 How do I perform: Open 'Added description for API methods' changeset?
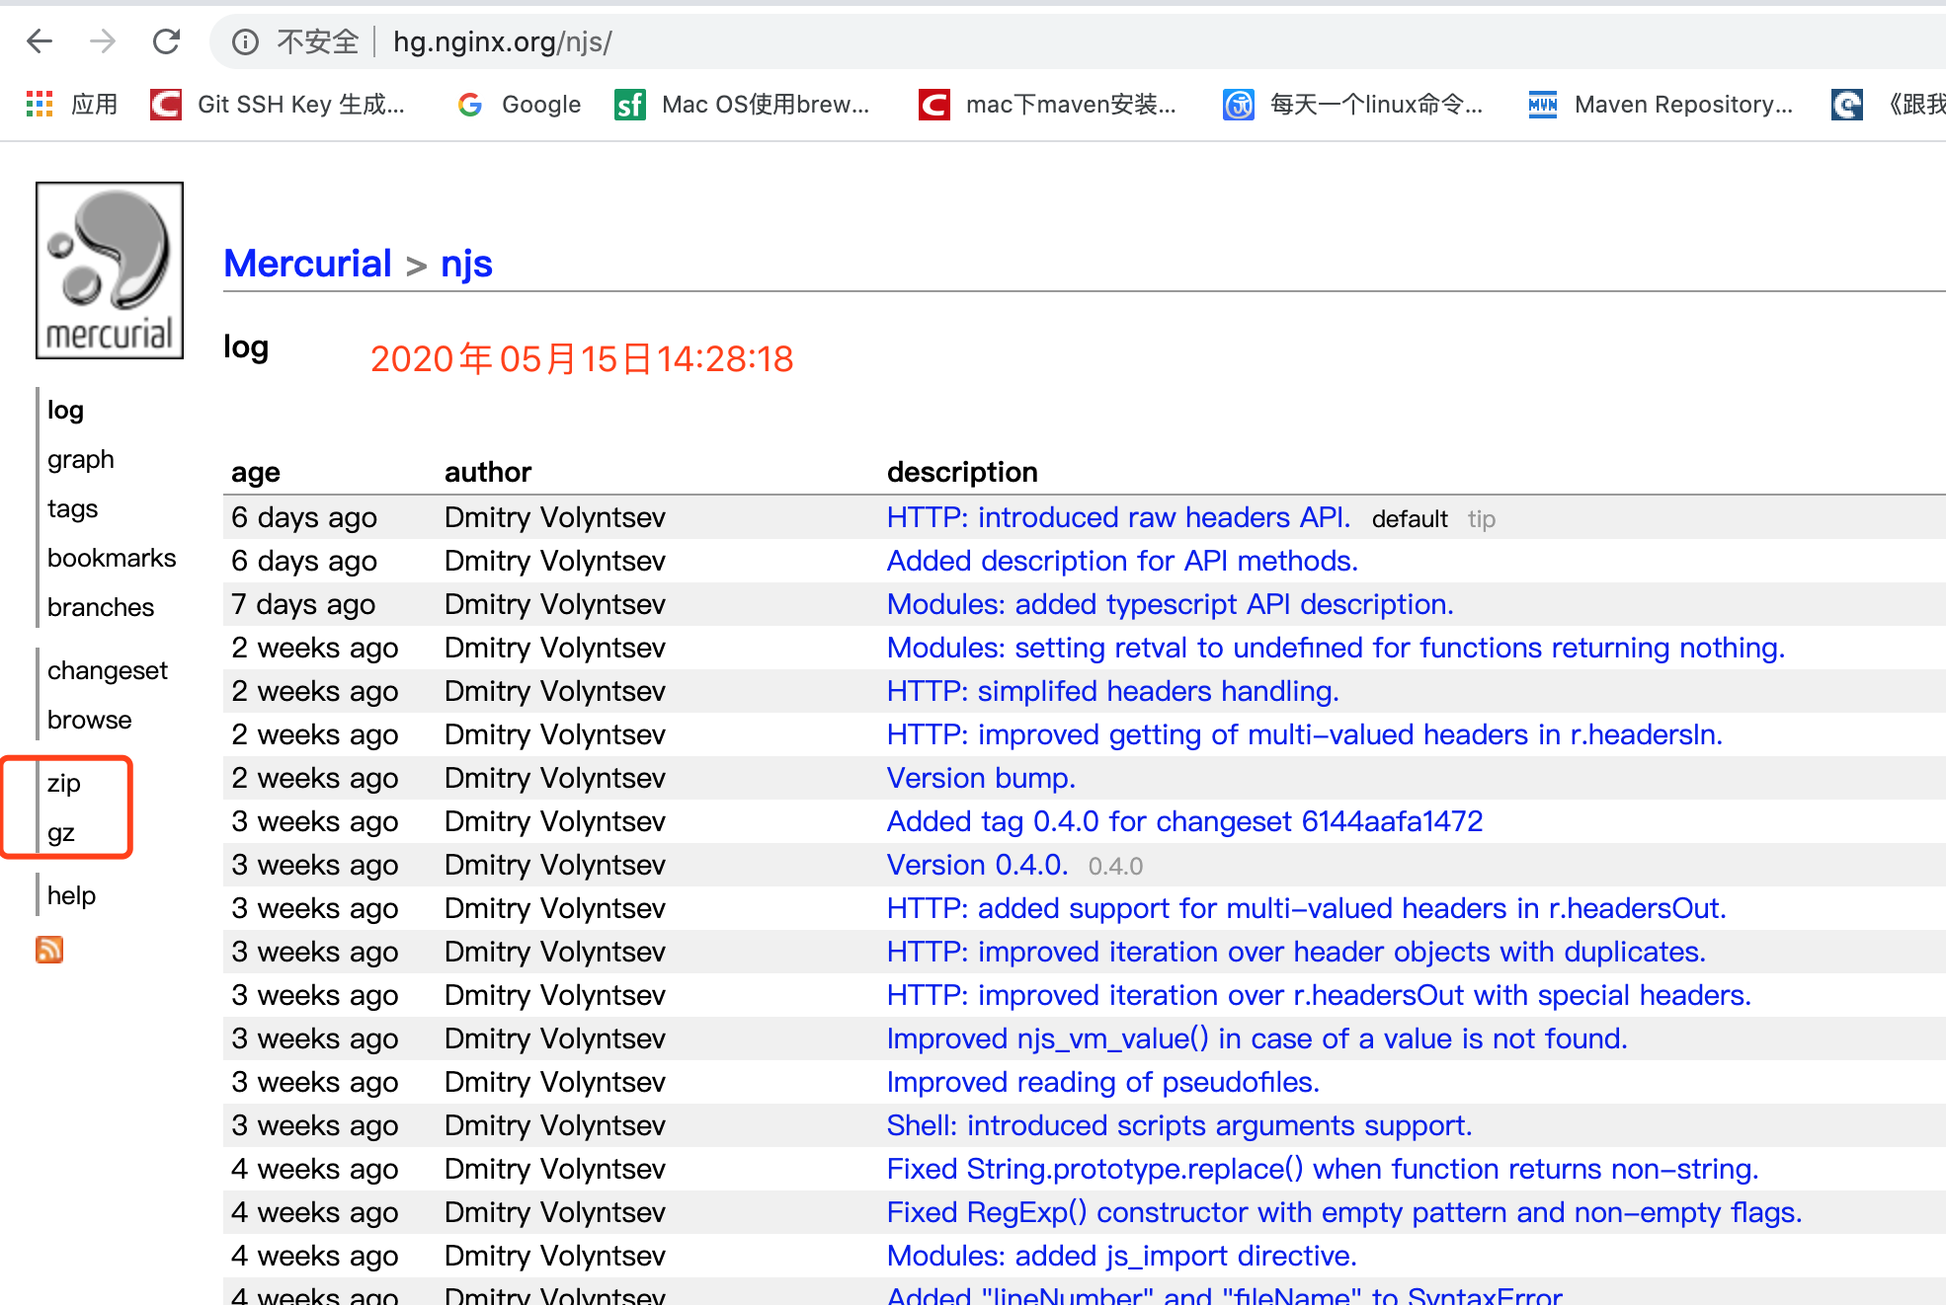(x=1122, y=561)
